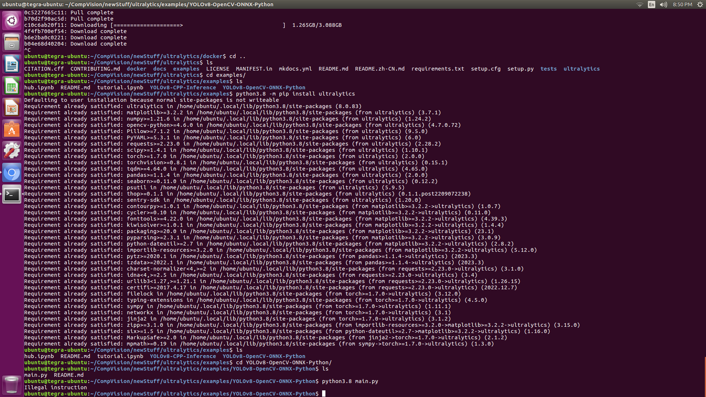This screenshot has height=397, width=706.
Task: Click the 'tests' directory name
Action: coord(549,69)
